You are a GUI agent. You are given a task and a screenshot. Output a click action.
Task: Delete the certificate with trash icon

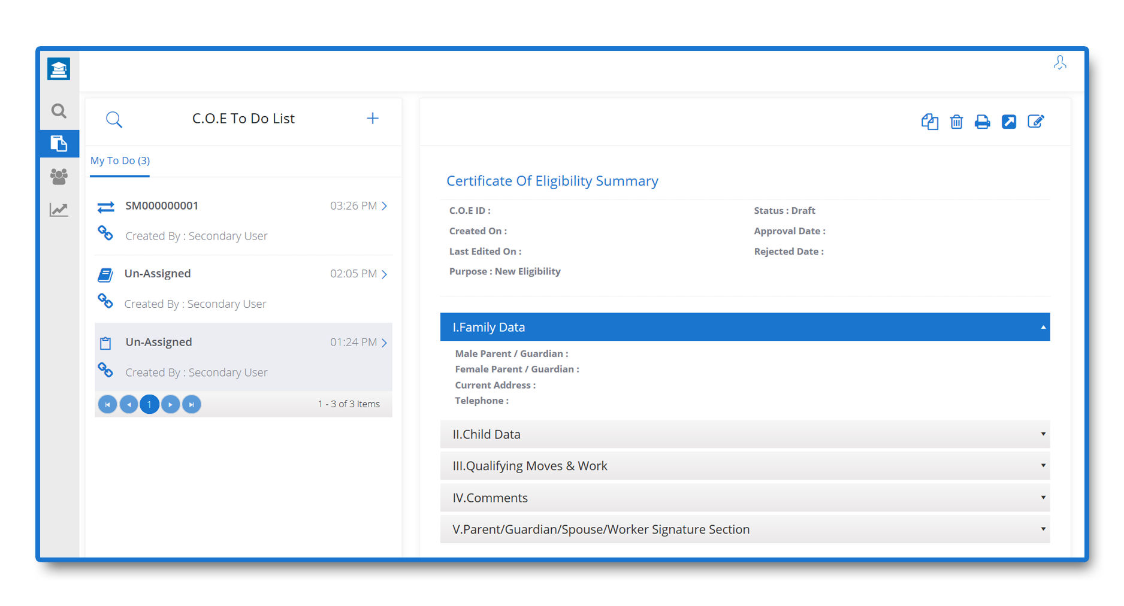point(956,122)
